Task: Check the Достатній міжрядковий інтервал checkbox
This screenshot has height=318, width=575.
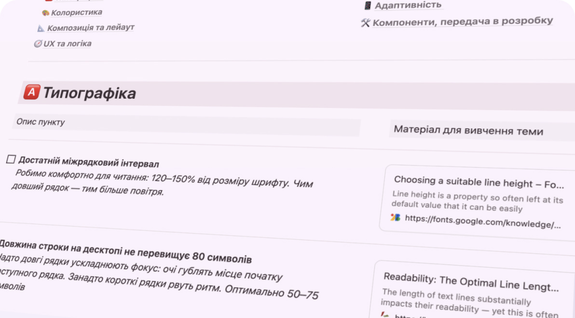Action: point(11,159)
